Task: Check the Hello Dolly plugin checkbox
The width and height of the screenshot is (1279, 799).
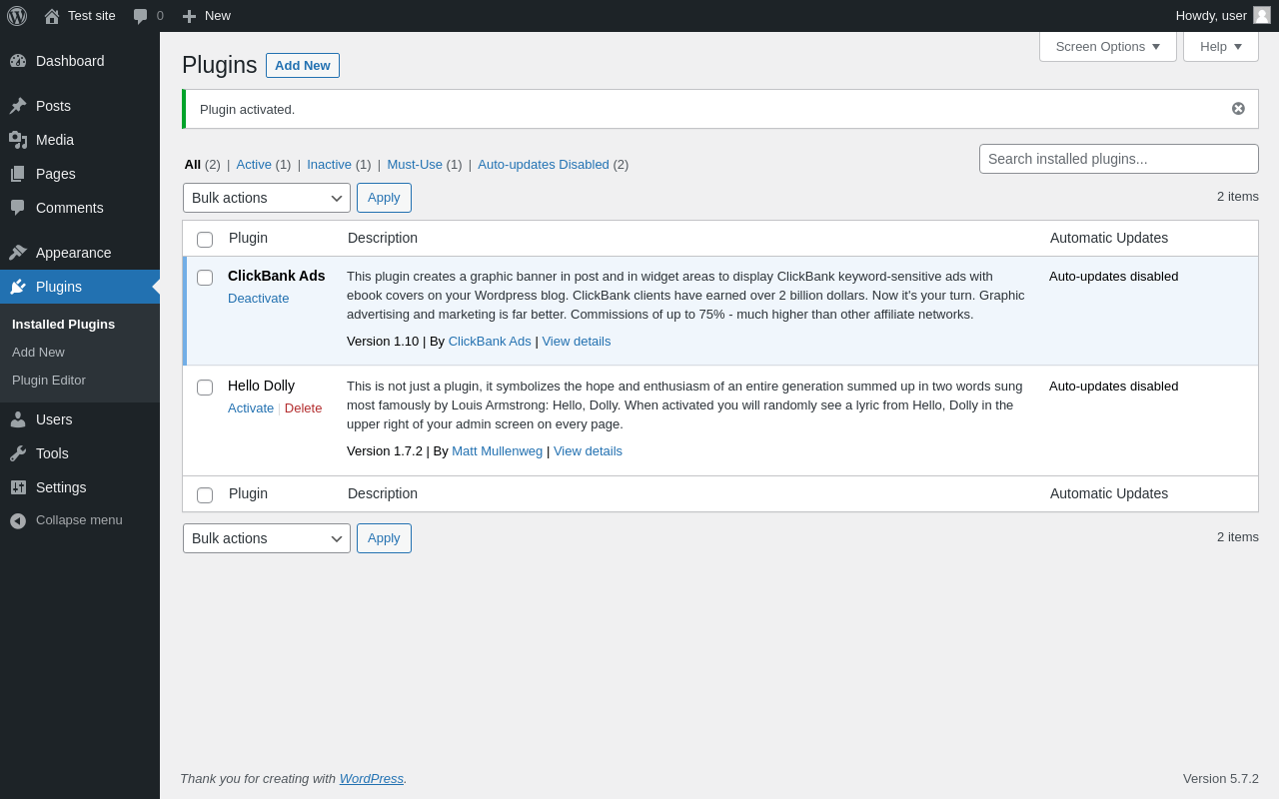Action: click(205, 388)
